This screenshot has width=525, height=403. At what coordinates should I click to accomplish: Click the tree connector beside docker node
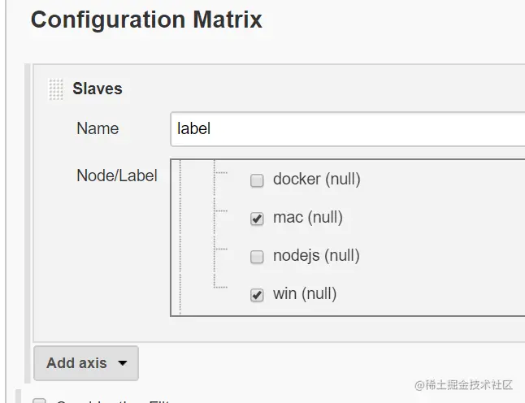pos(221,173)
